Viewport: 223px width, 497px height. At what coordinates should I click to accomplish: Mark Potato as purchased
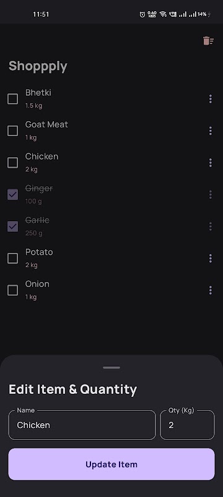pos(12,258)
